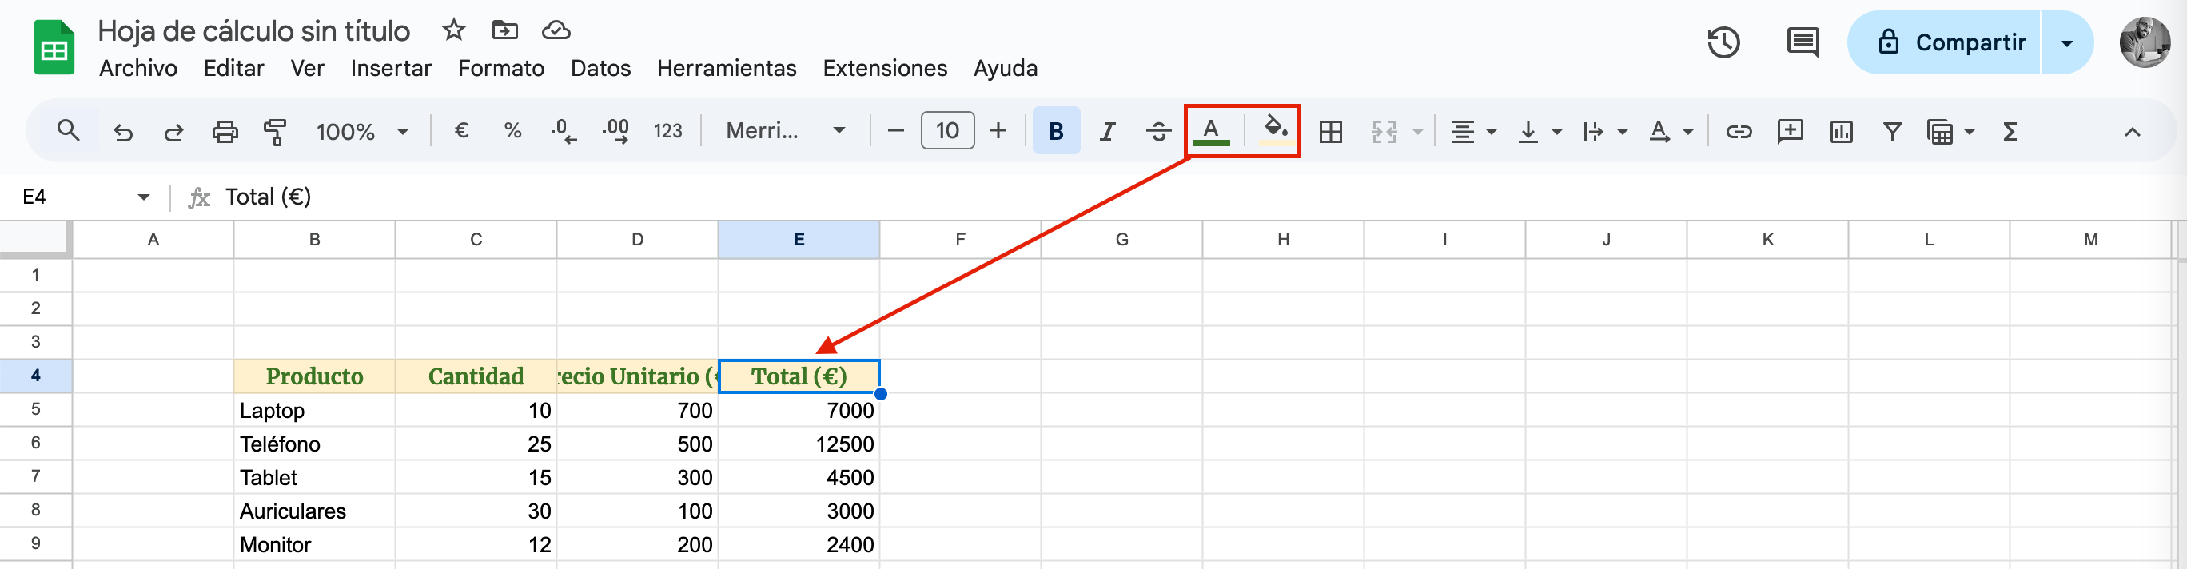Viewport: 2187px width, 569px height.
Task: Expand the horizontal align dropdown
Action: [1472, 132]
